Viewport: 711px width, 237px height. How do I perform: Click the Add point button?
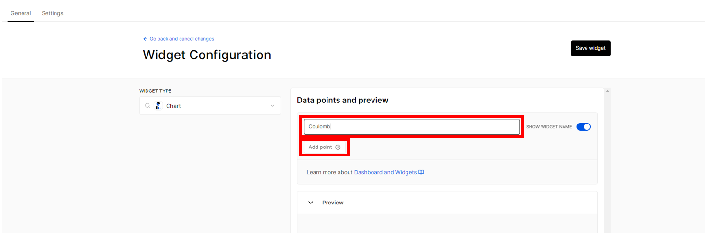(x=325, y=147)
